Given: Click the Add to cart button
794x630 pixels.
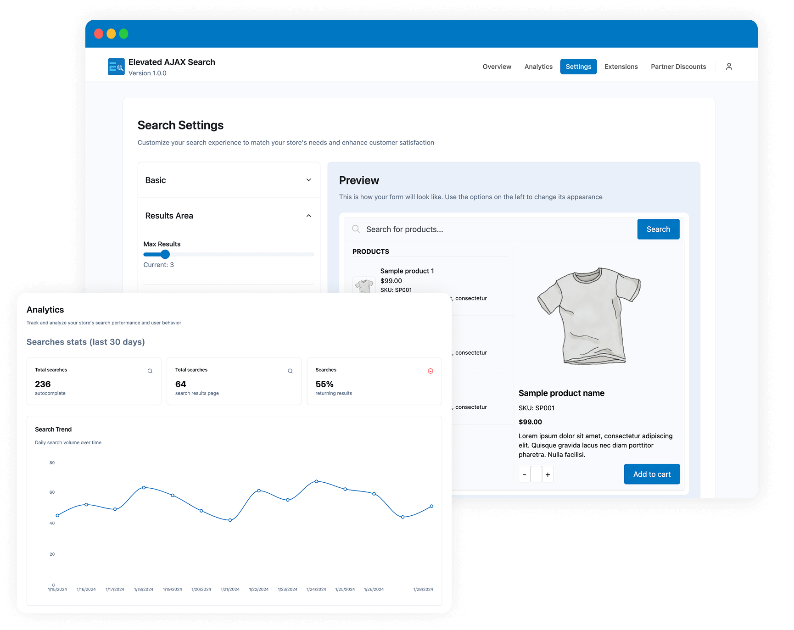Looking at the screenshot, I should point(652,474).
